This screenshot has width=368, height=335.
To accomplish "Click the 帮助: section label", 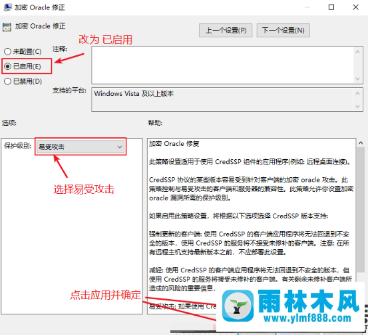I will pyautogui.click(x=155, y=123).
